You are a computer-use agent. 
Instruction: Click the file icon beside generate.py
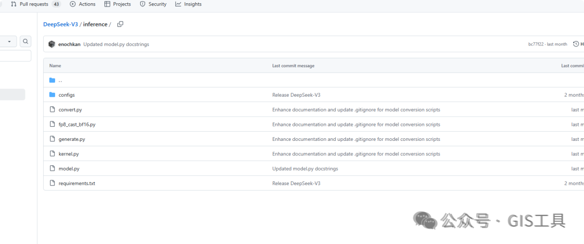[52, 139]
